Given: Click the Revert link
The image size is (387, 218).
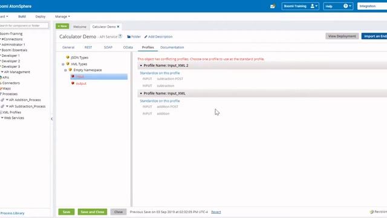Looking at the screenshot, I should coord(216,212).
